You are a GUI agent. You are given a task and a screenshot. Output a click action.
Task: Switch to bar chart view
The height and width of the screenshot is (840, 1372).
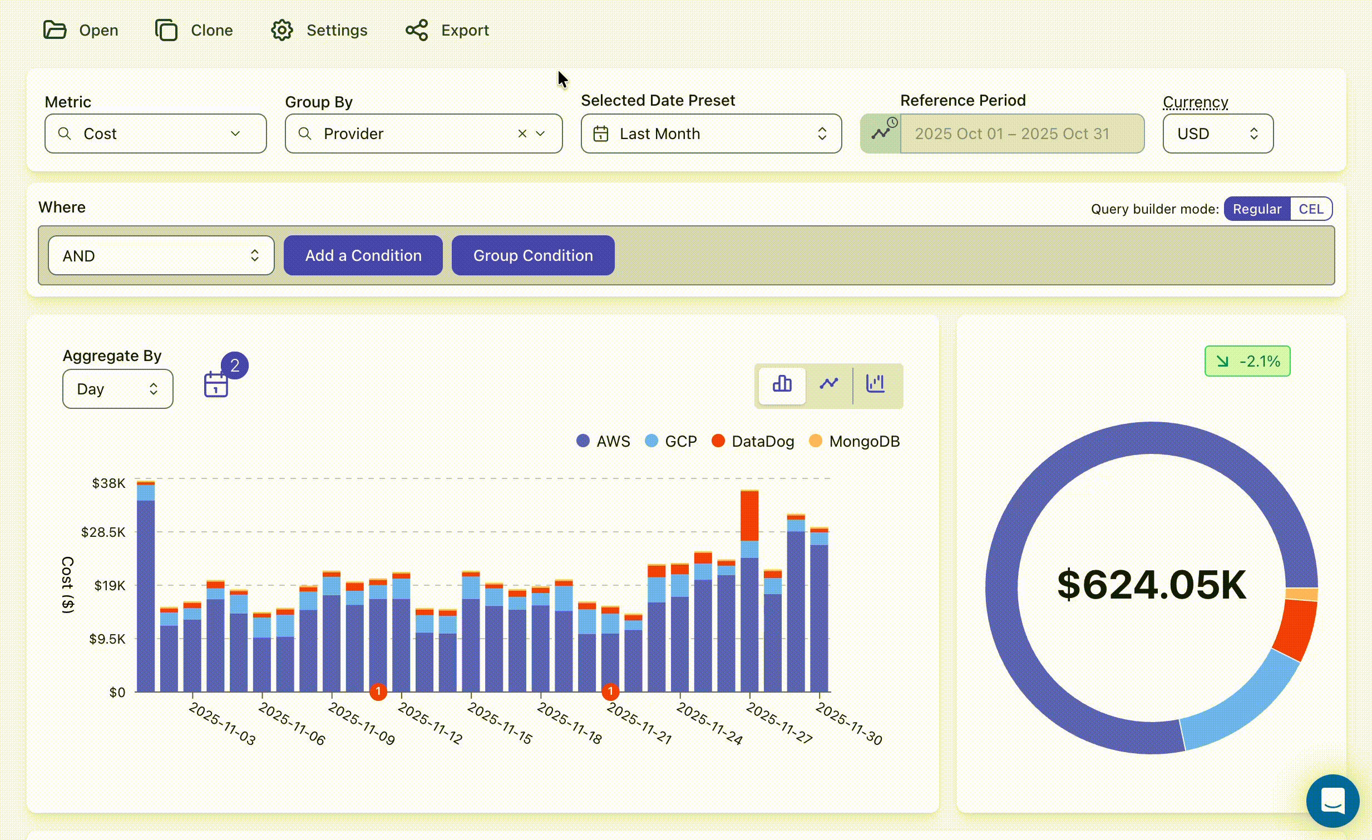click(x=782, y=384)
